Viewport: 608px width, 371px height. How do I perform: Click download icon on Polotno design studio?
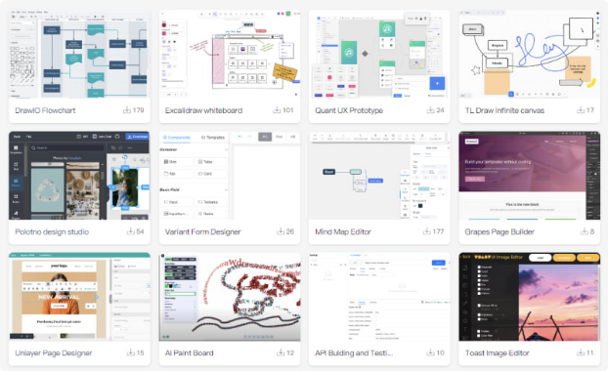131,231
